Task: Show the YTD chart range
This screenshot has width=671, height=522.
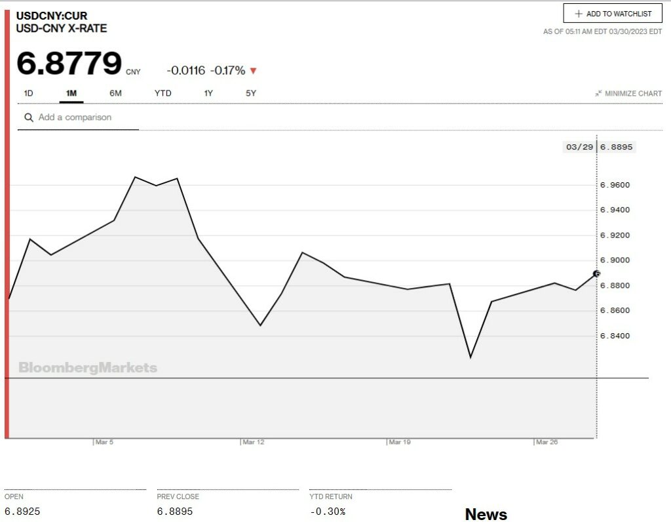Action: click(163, 93)
